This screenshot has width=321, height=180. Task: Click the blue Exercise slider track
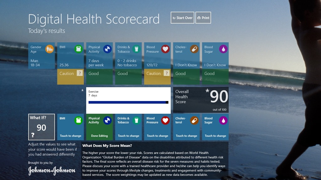click(x=127, y=102)
